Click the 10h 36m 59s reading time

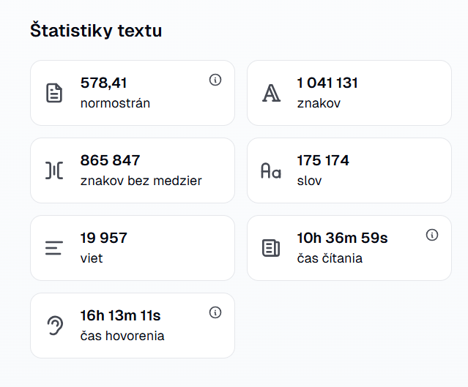(342, 238)
